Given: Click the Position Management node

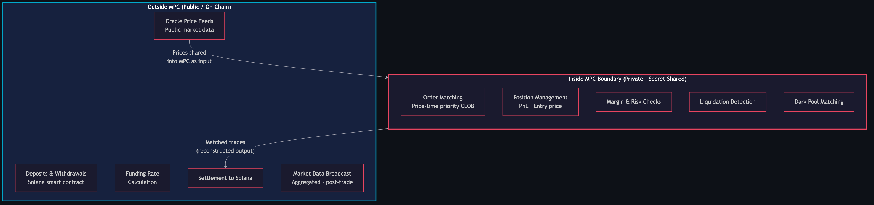Looking at the screenshot, I should click(x=540, y=102).
